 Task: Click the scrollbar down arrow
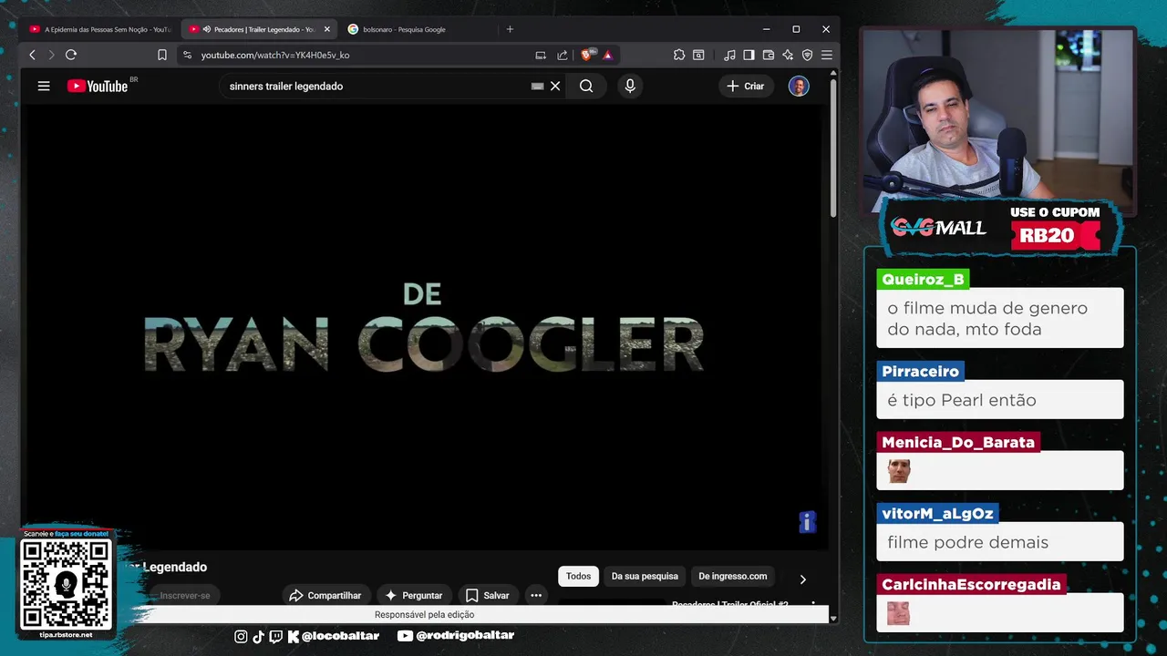click(833, 617)
